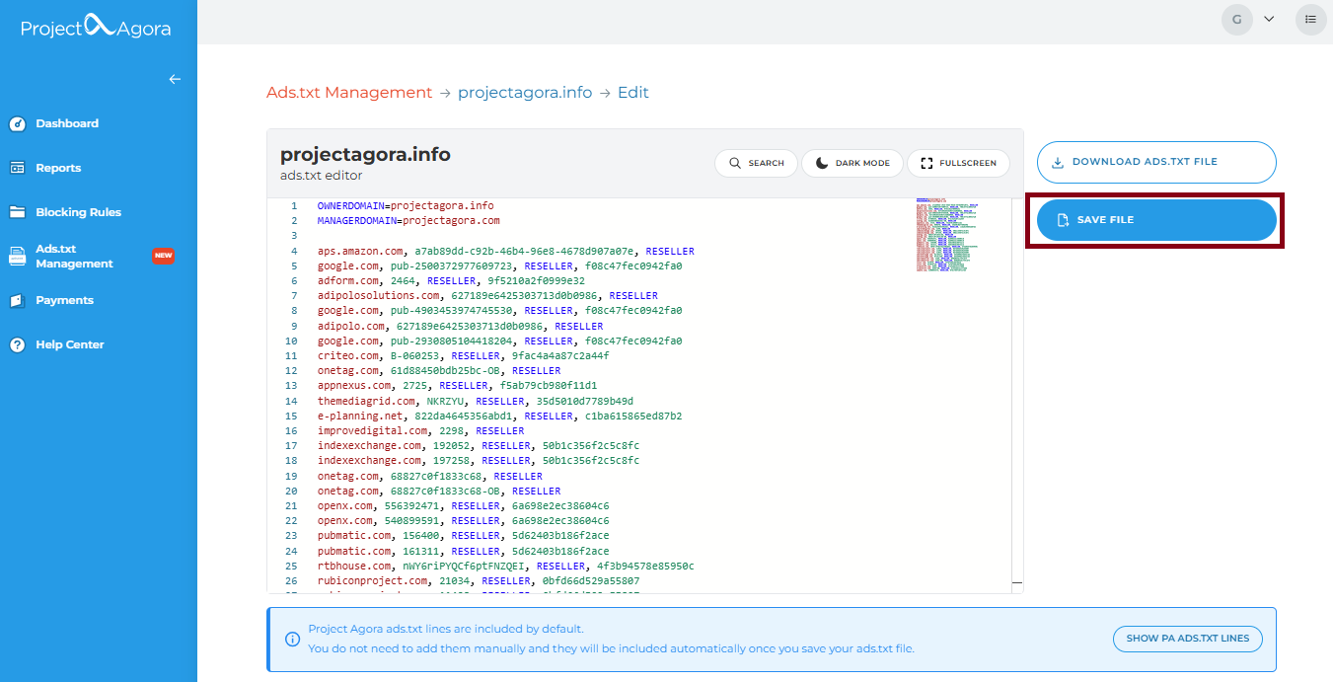Click the openx.com, 540899591 line
The image size is (1333, 682).
point(464,520)
